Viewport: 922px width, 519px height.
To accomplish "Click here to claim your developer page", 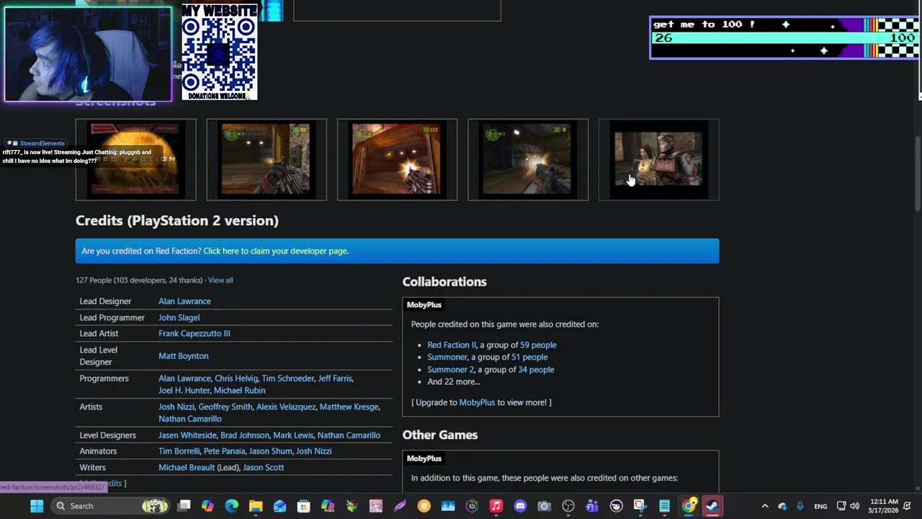I will pyautogui.click(x=276, y=251).
